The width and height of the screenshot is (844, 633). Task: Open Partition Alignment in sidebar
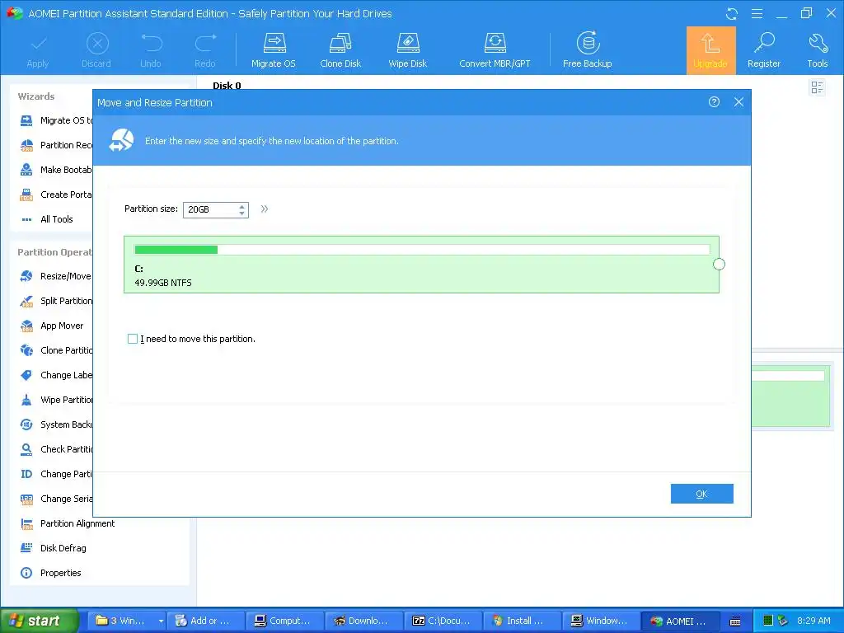68,523
